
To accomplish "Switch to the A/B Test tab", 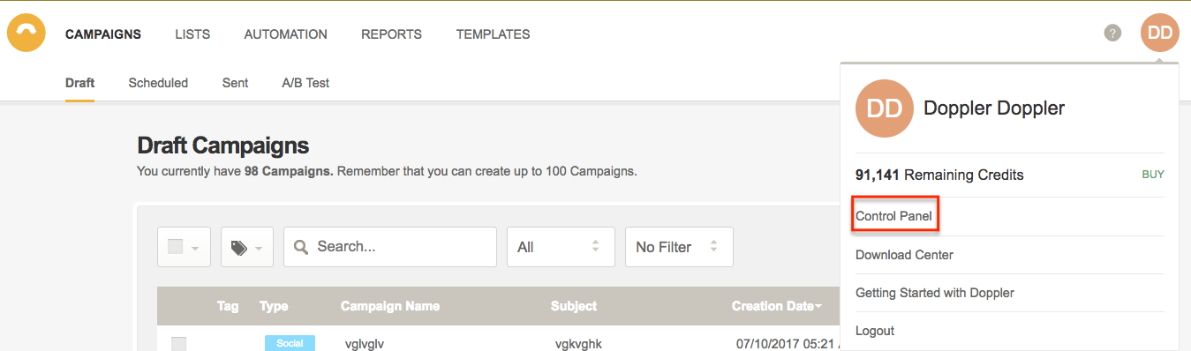I will [305, 83].
